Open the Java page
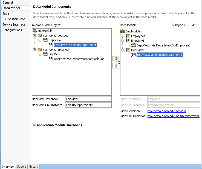 6,13
